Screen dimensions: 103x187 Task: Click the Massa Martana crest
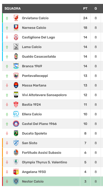click(x=16, y=85)
